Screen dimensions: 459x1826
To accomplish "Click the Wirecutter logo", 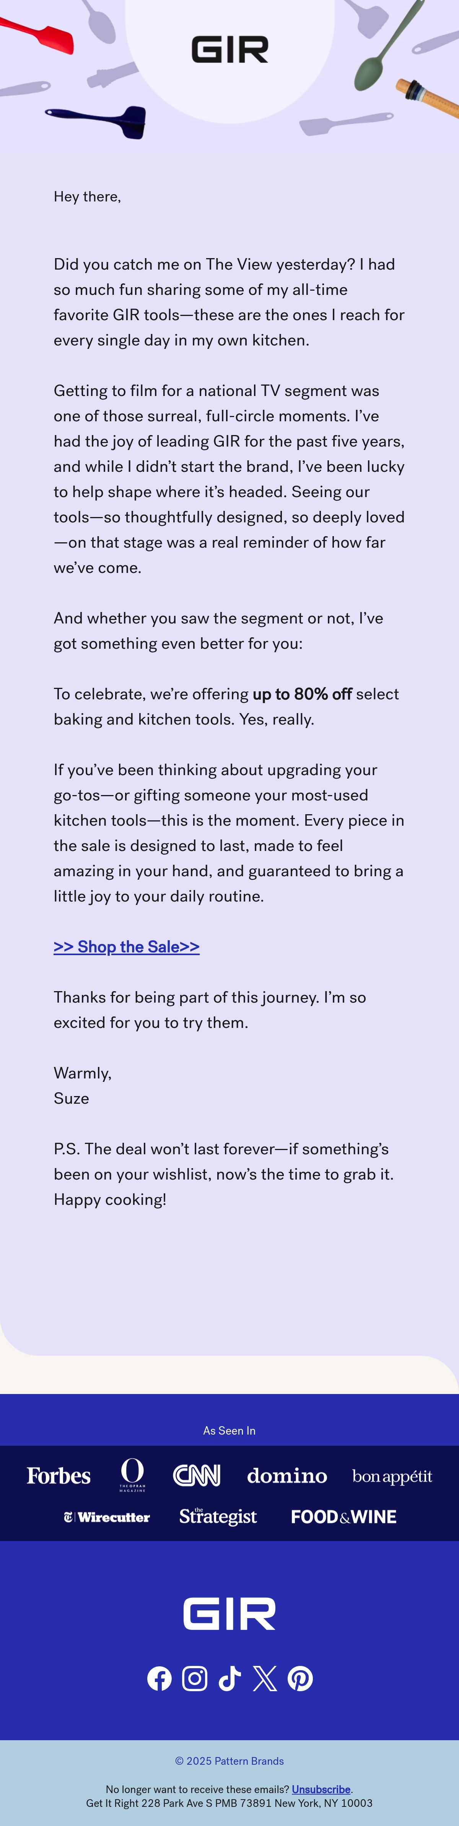I will coord(107,1517).
